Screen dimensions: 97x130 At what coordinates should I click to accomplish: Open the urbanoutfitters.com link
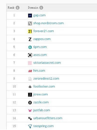coord(48,118)
